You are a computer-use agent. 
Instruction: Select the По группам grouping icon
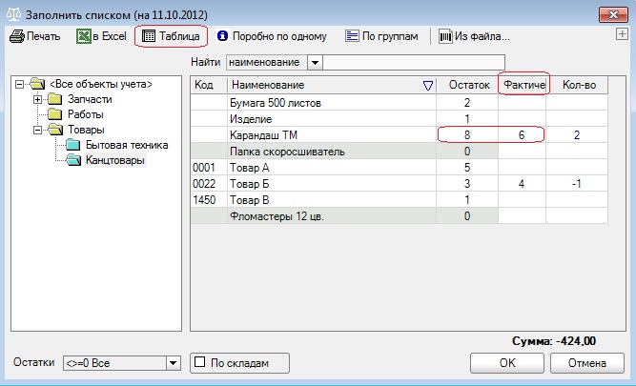tap(352, 37)
